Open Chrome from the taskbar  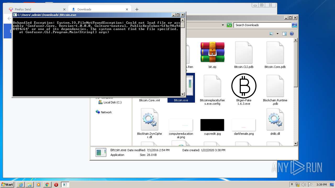pos(47,185)
